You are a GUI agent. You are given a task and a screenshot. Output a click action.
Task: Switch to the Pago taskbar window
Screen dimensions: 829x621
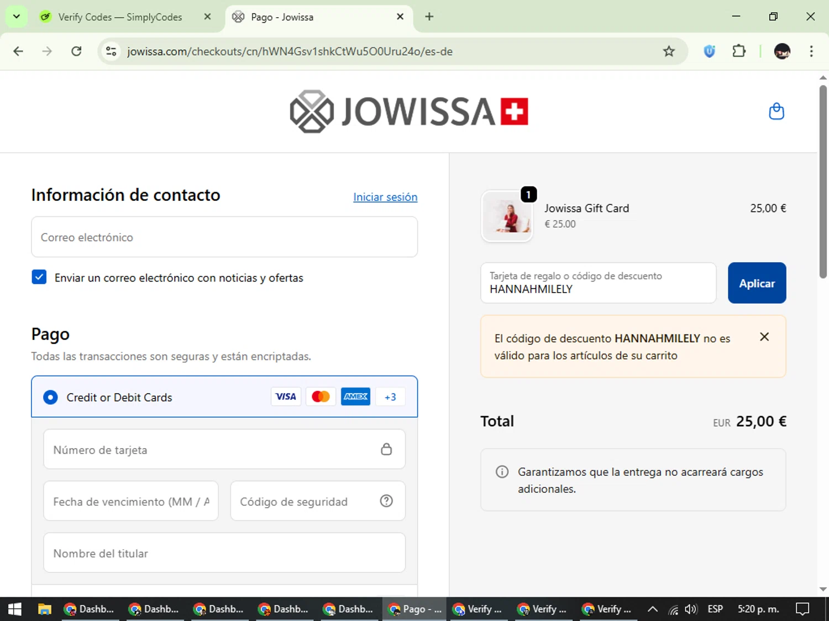click(x=414, y=609)
